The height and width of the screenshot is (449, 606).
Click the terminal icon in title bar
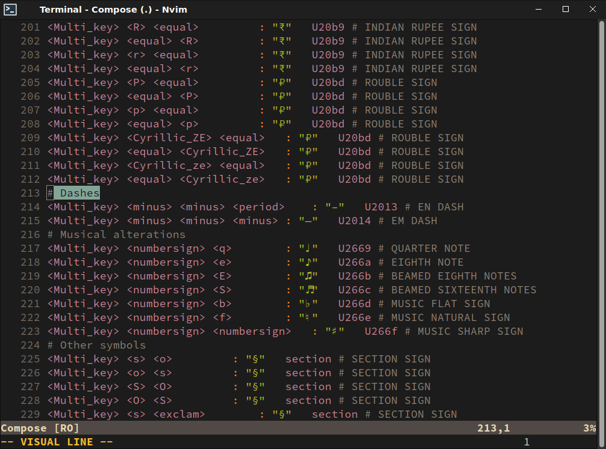pos(10,9)
